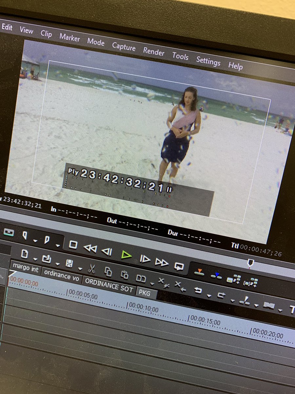Step forward one frame
Screen dimensions: 295x394
tap(145, 259)
